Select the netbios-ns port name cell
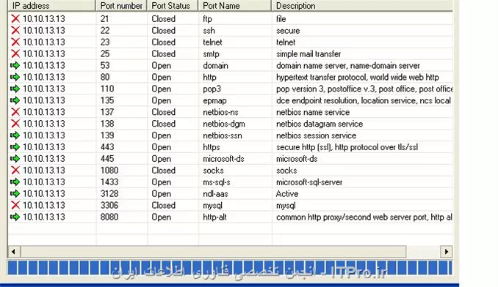Screen dimensions: 498x287 click(220, 112)
